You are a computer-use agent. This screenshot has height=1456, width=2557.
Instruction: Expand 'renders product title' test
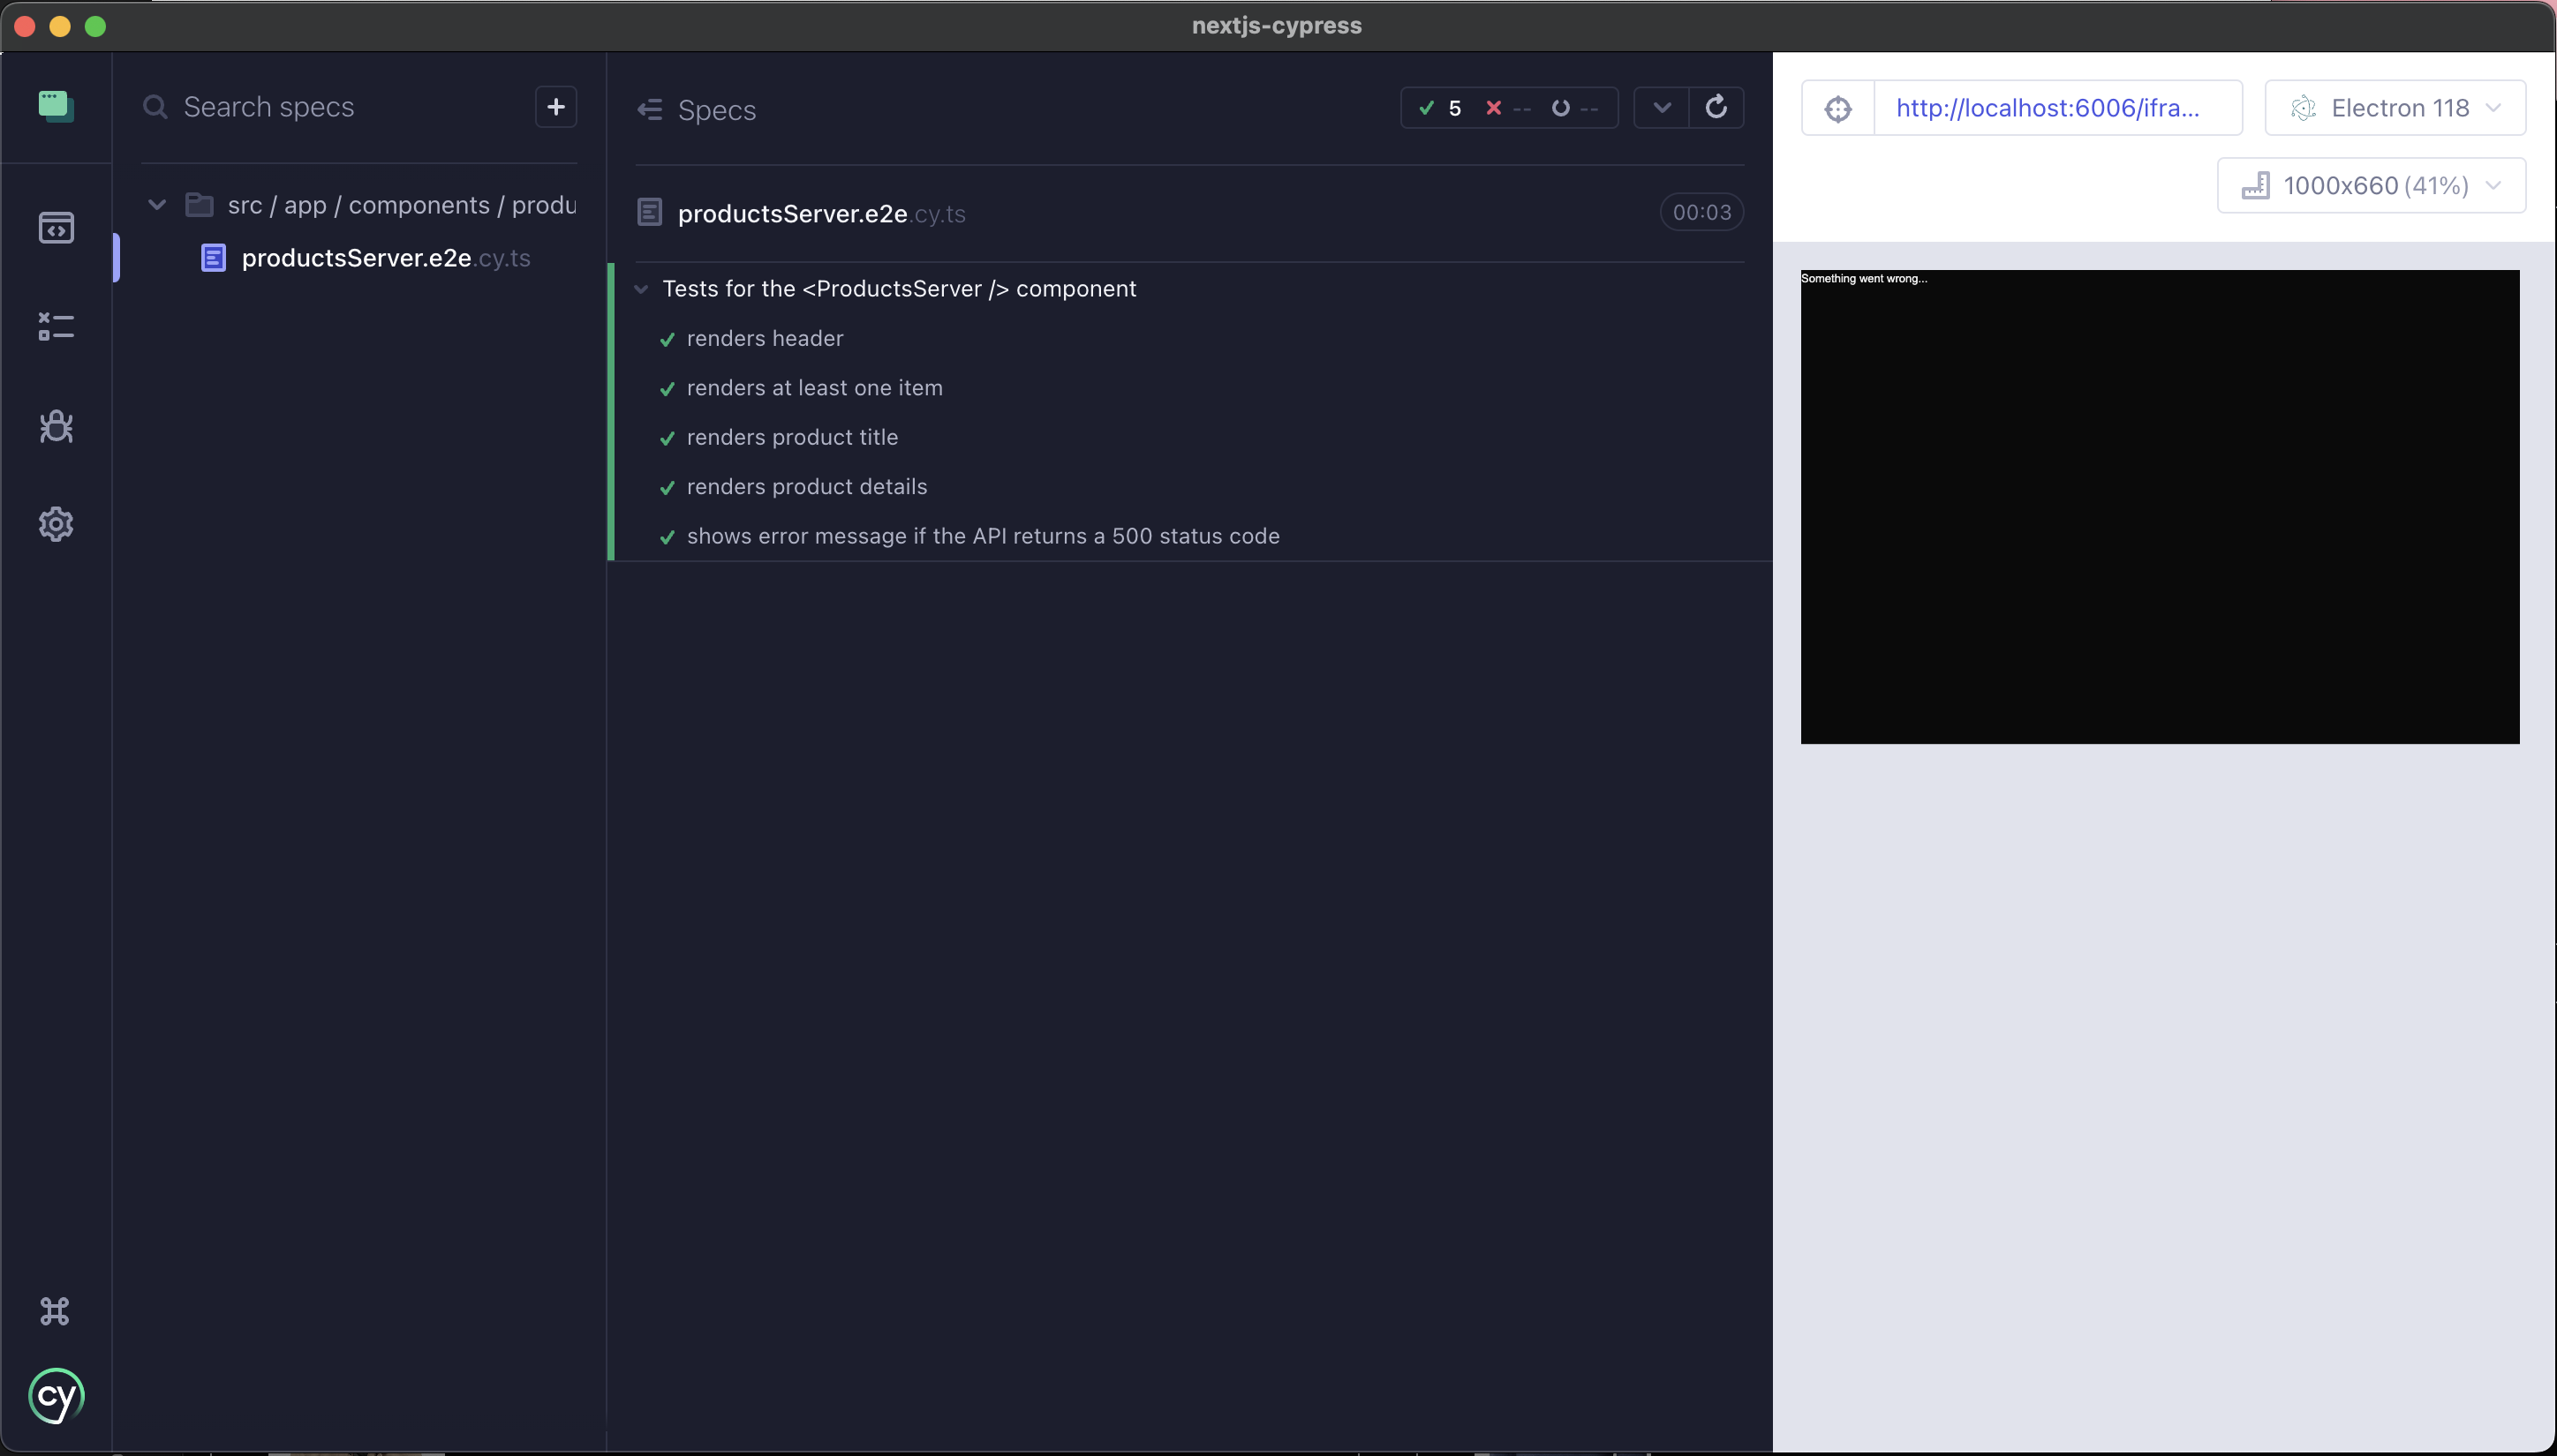pyautogui.click(x=792, y=437)
